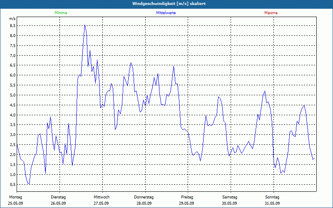
Task: Click the Mittelwerte legend label
Action: [x=166, y=13]
